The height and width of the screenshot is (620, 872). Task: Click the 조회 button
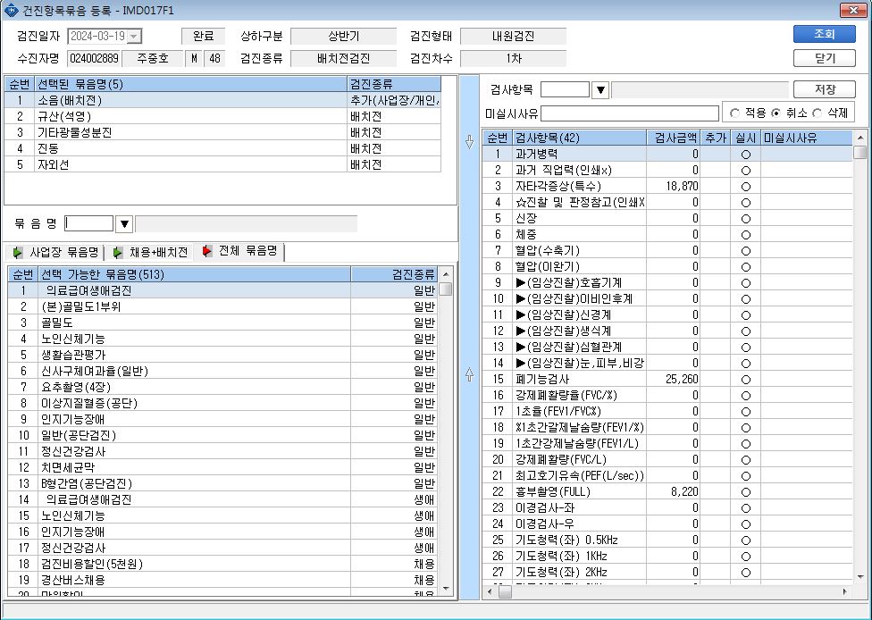coord(824,34)
